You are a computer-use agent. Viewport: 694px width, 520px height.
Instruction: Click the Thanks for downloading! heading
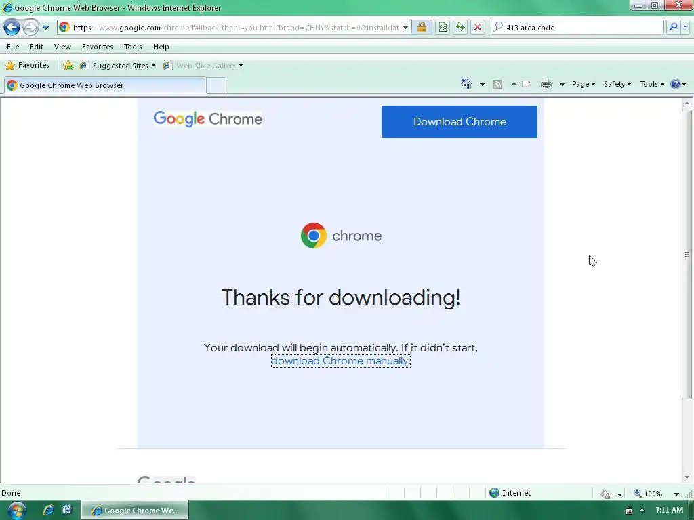341,297
